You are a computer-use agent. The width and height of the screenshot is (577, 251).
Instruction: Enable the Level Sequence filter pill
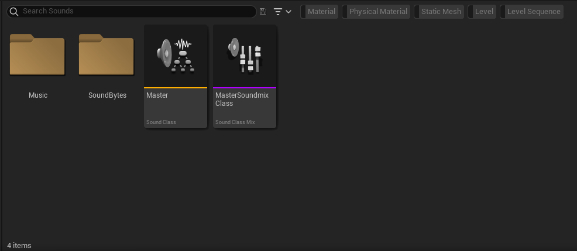(x=533, y=12)
